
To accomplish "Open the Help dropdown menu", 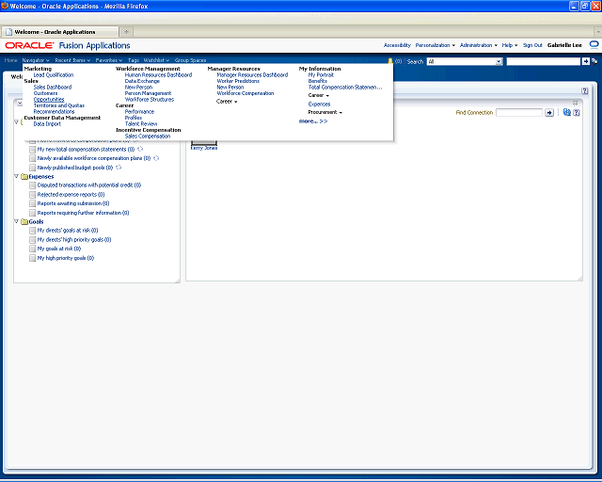I will coord(510,45).
